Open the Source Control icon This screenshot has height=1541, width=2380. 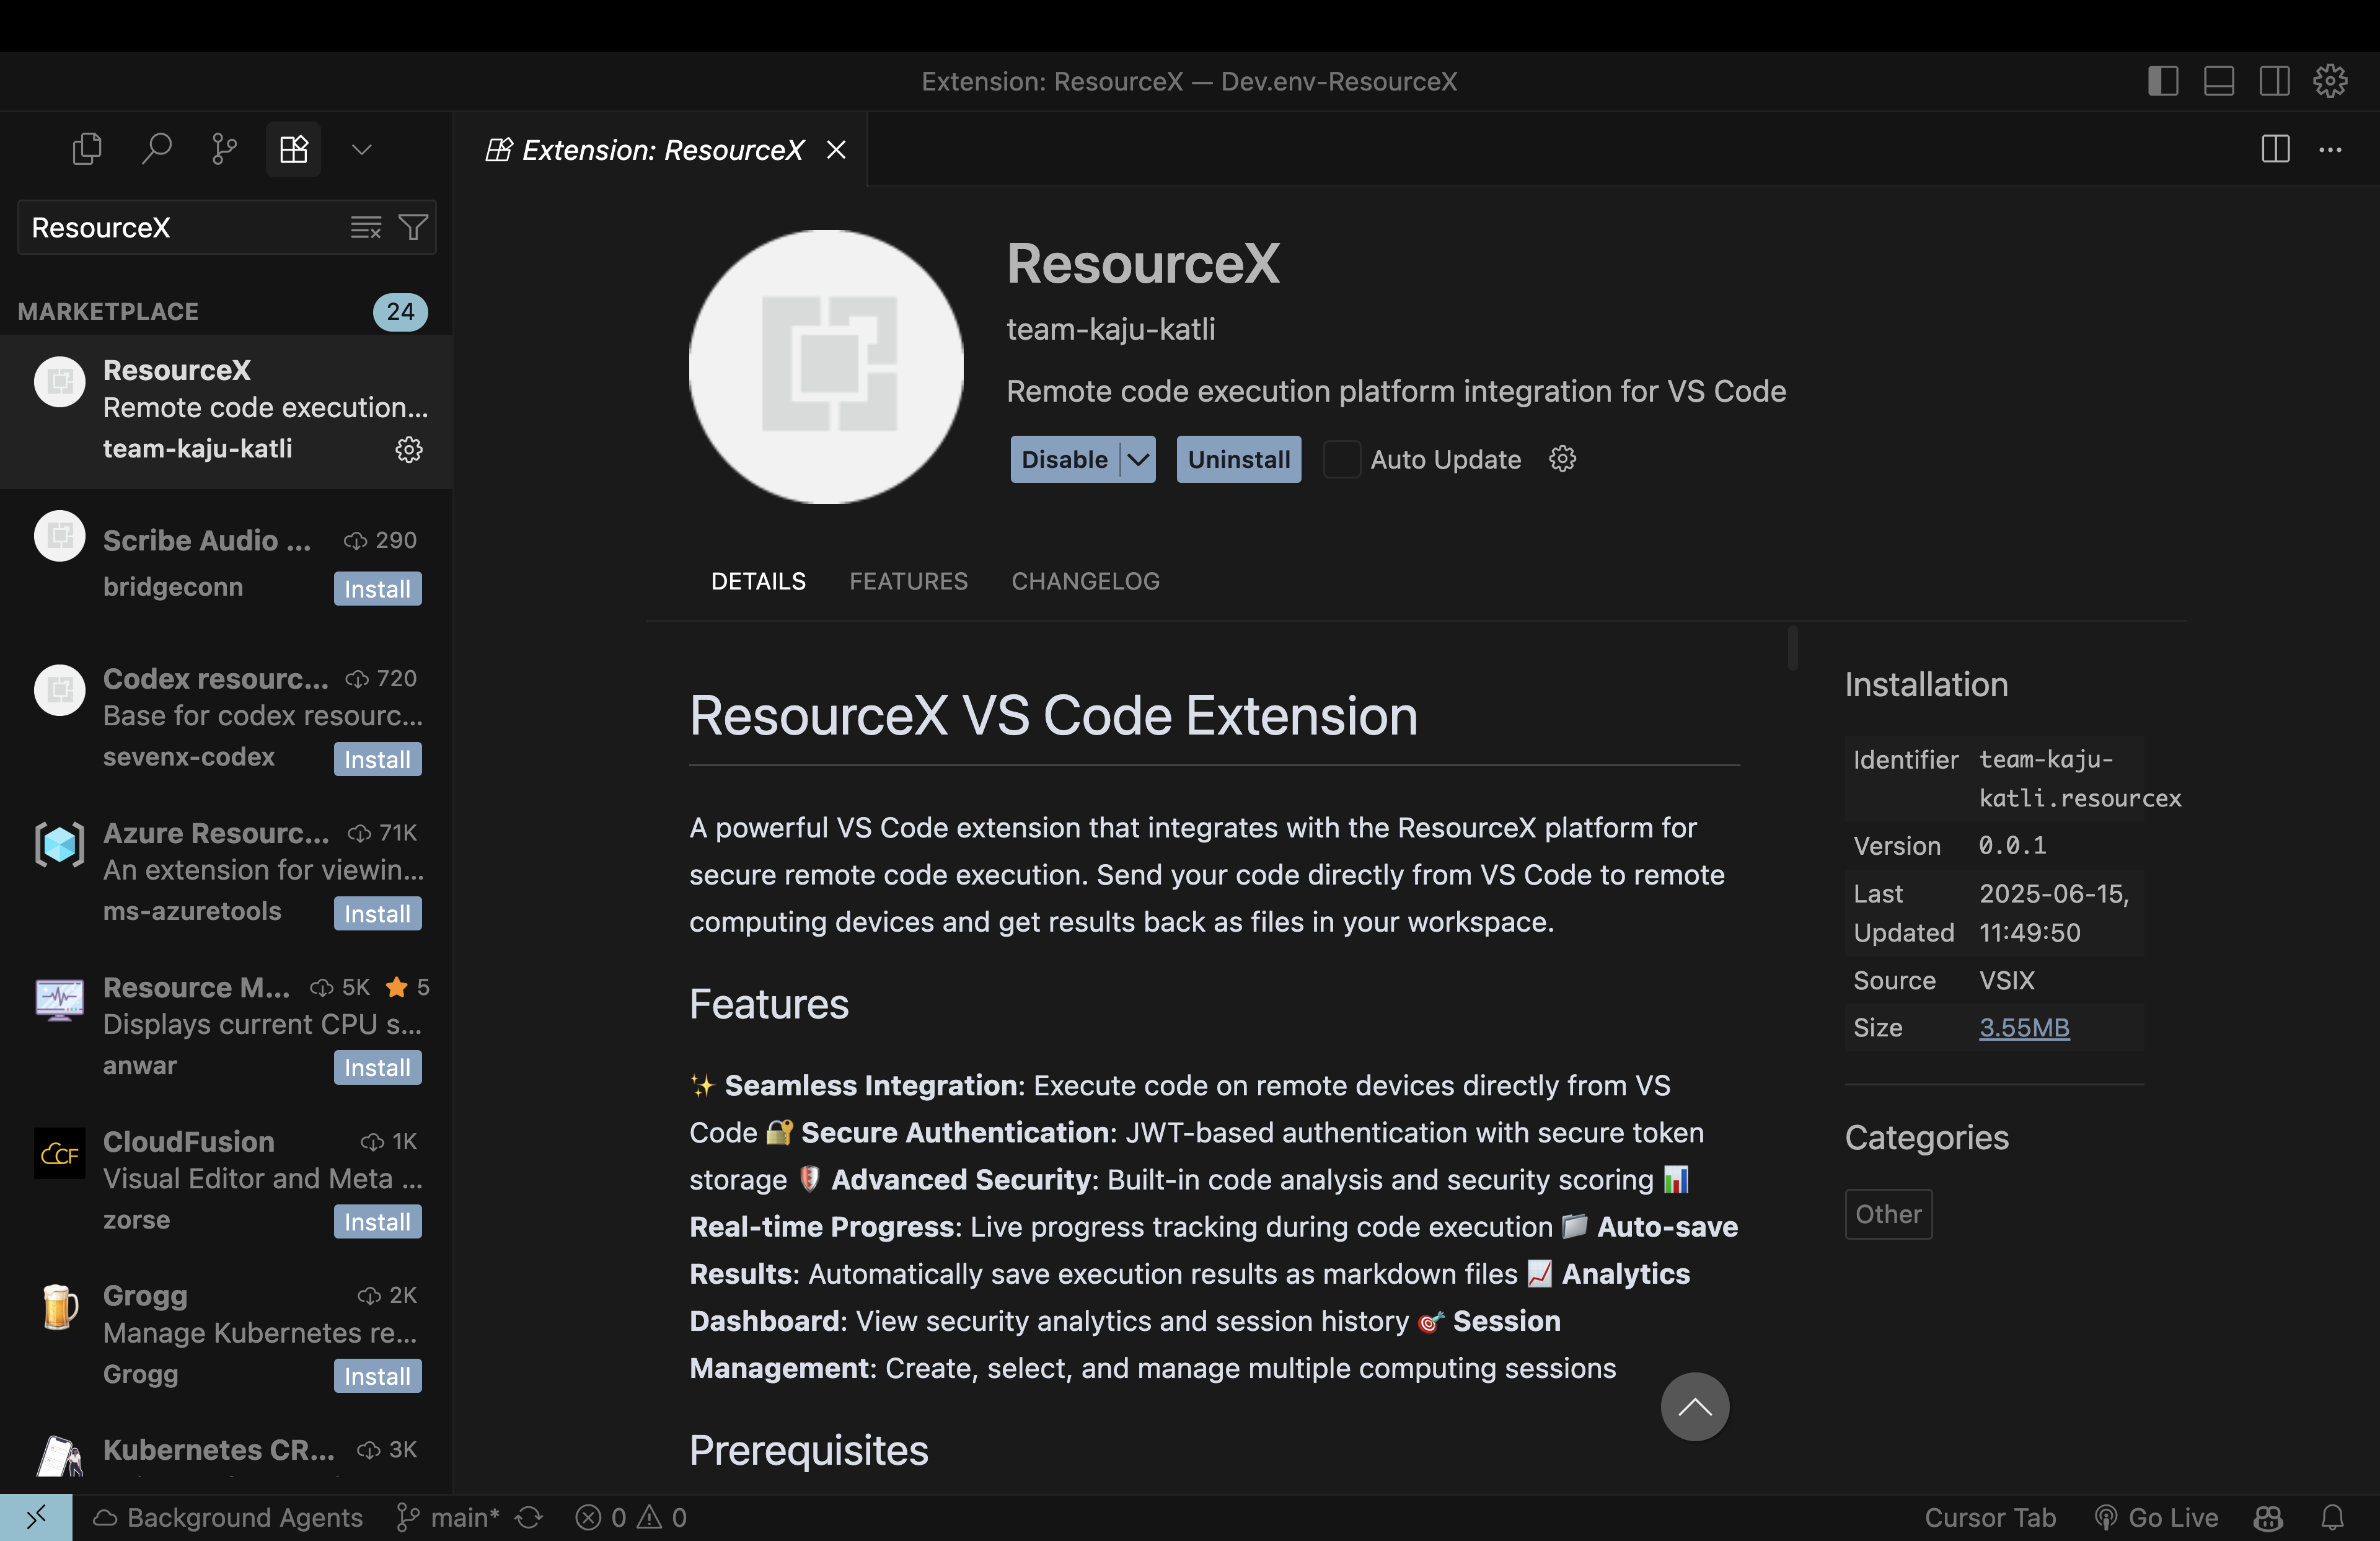click(224, 150)
